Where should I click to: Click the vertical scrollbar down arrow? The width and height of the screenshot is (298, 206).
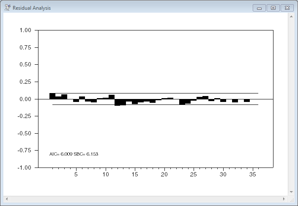point(291,192)
